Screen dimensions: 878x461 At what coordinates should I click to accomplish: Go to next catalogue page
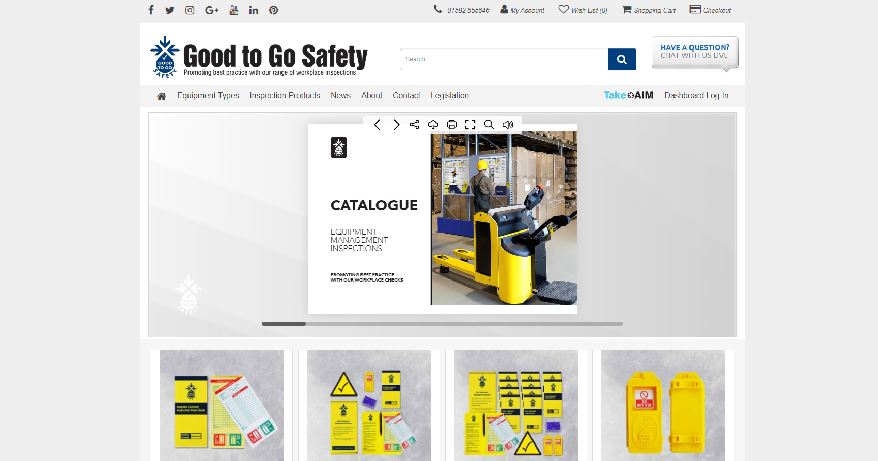coord(396,125)
